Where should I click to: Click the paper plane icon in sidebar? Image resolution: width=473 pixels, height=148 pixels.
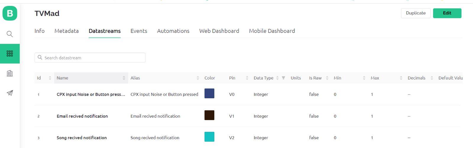10,93
